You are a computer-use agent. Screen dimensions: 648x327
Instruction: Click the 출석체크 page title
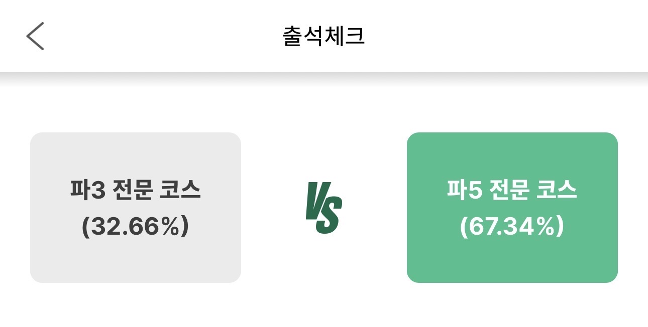point(324,37)
